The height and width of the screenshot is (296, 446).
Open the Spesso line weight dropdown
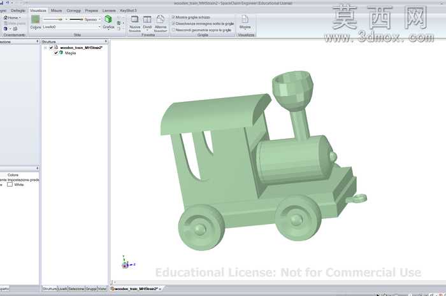pos(99,19)
